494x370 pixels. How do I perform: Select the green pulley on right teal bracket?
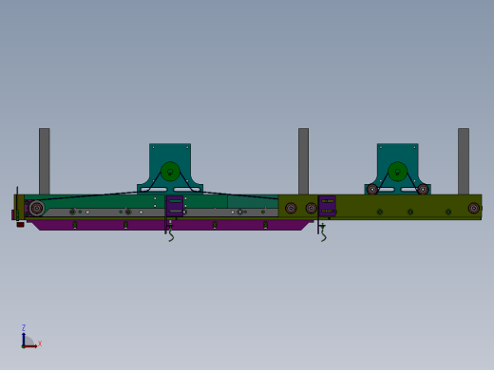[x=397, y=172]
